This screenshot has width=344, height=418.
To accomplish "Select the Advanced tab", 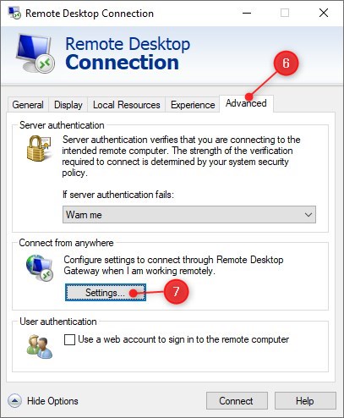I will point(246,103).
